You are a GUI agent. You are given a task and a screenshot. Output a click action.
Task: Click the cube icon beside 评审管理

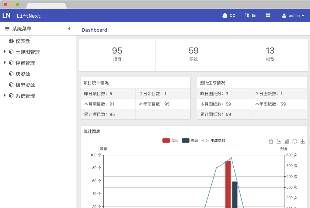[x=11, y=63]
